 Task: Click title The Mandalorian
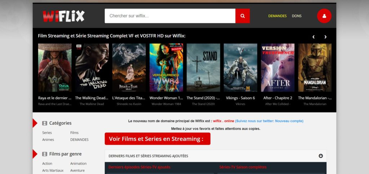pos(315,98)
